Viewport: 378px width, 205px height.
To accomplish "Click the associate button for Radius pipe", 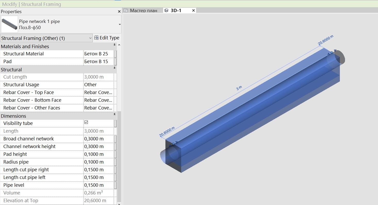I will pyautogui.click(x=115, y=162).
